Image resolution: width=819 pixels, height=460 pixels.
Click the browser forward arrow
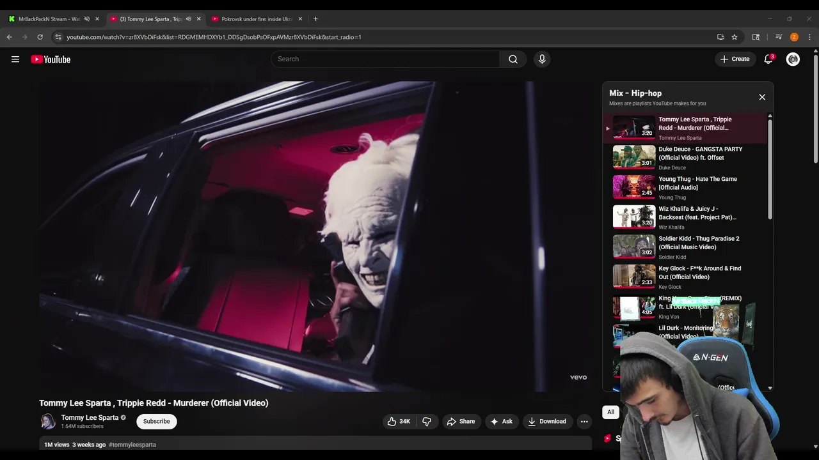[24, 37]
